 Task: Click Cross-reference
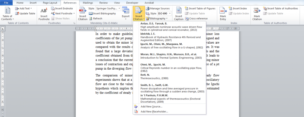(x=196, y=18)
